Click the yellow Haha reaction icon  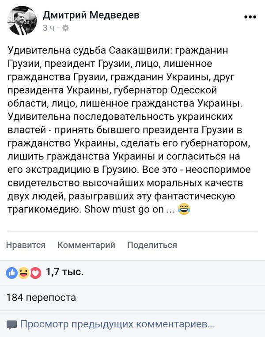[x=23, y=273]
